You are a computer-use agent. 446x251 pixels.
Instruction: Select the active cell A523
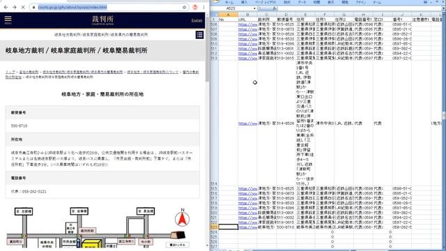click(x=228, y=227)
